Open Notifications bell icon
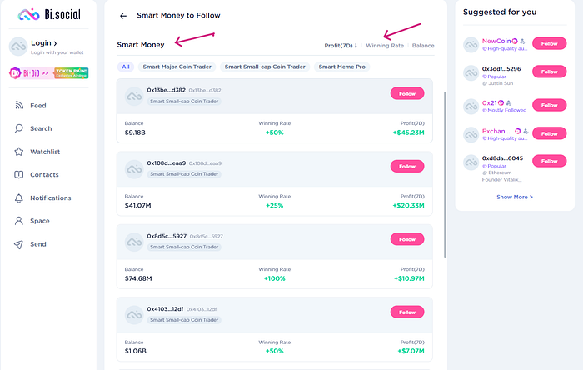Viewport: 583px width, 370px height. coord(19,197)
